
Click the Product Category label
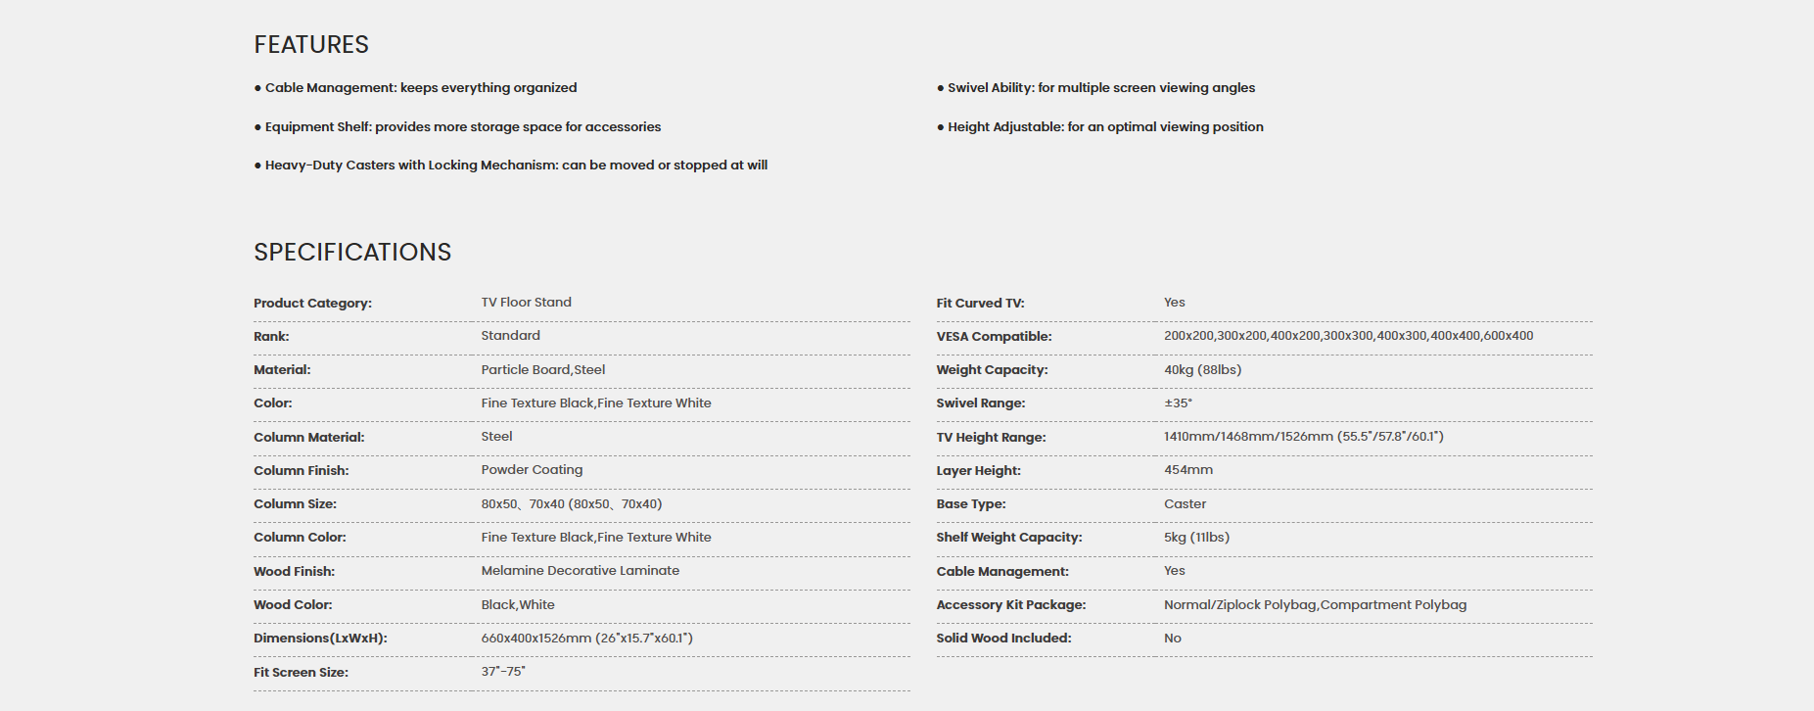tap(312, 304)
